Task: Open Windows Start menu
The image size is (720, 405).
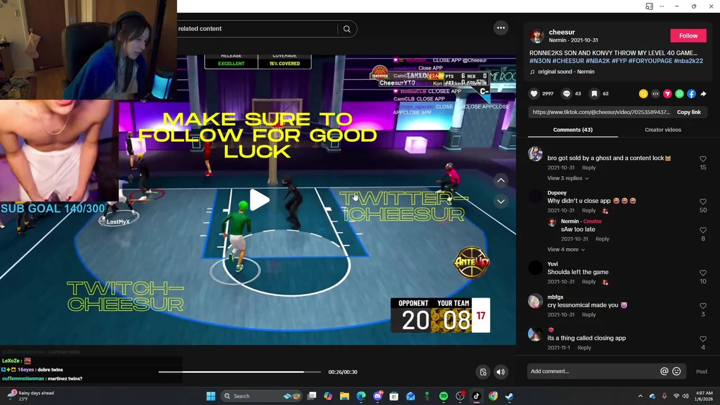Action: [211, 396]
